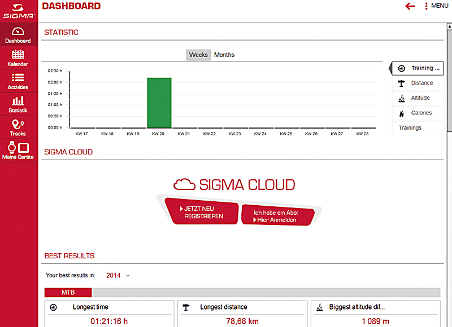Click the SIGMA logo
The image size is (452, 327).
tap(18, 12)
